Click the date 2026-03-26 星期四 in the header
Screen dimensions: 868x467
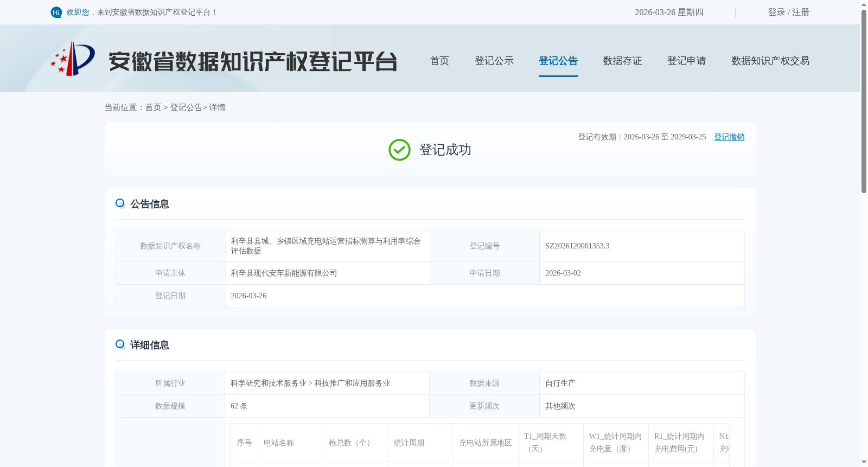pyautogui.click(x=669, y=12)
